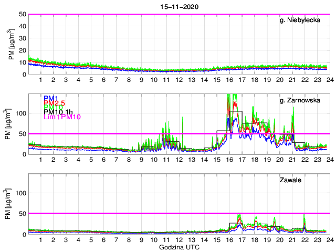Click hour 12 tick on Niebylecka chart
Viewport: 336px width, 252px height.
click(x=179, y=80)
